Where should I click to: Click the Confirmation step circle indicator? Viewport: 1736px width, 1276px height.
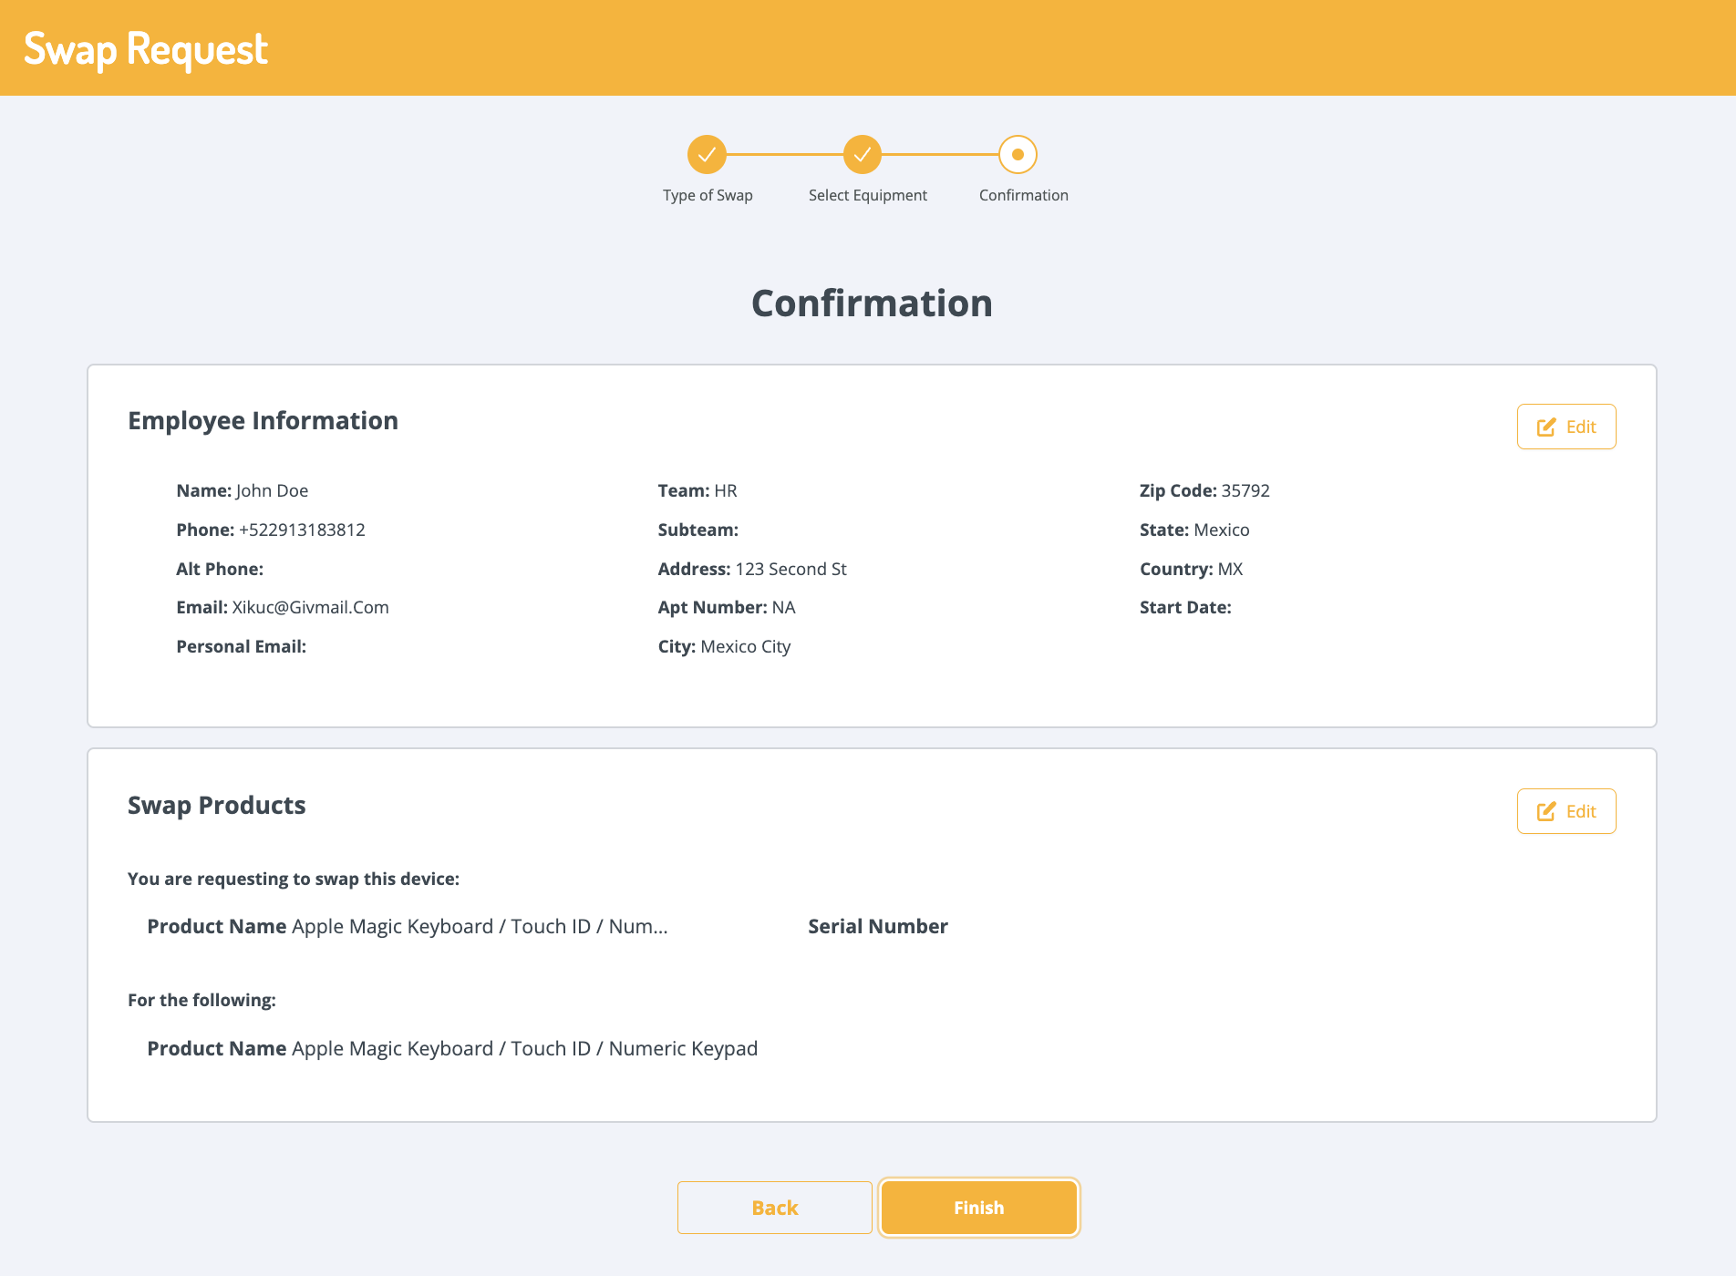tap(1018, 155)
